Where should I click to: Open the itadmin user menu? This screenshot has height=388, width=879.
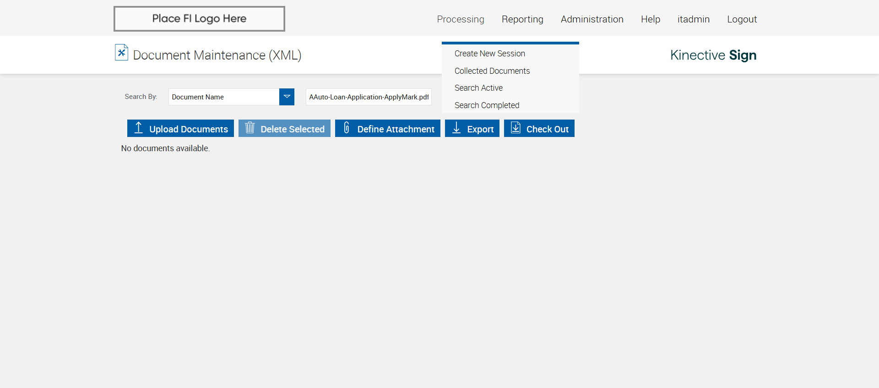coord(694,19)
